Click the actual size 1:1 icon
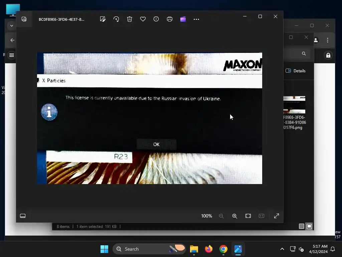Viewport: 342px width, 257px height. click(261, 216)
